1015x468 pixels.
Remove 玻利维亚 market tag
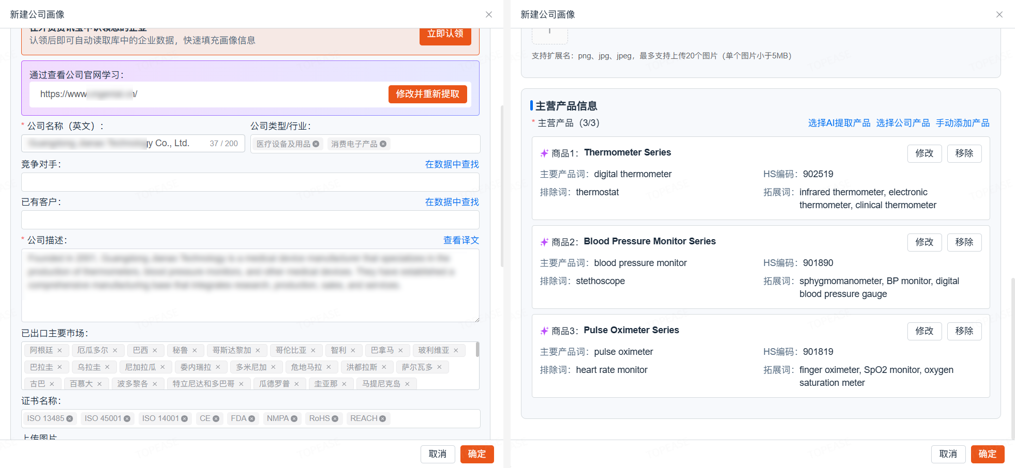click(456, 350)
